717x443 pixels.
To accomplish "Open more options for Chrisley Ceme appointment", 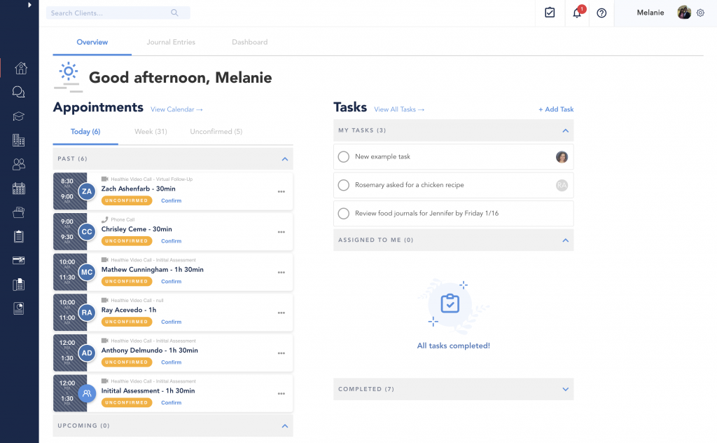I will coord(281,232).
